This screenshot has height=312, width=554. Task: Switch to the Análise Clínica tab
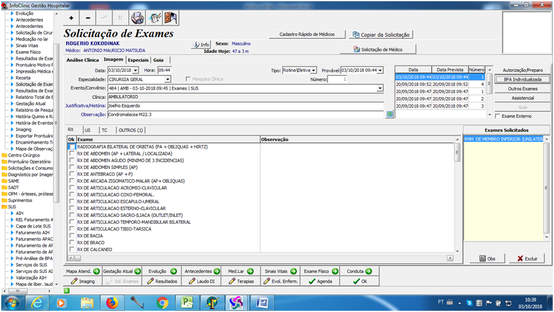(82, 60)
